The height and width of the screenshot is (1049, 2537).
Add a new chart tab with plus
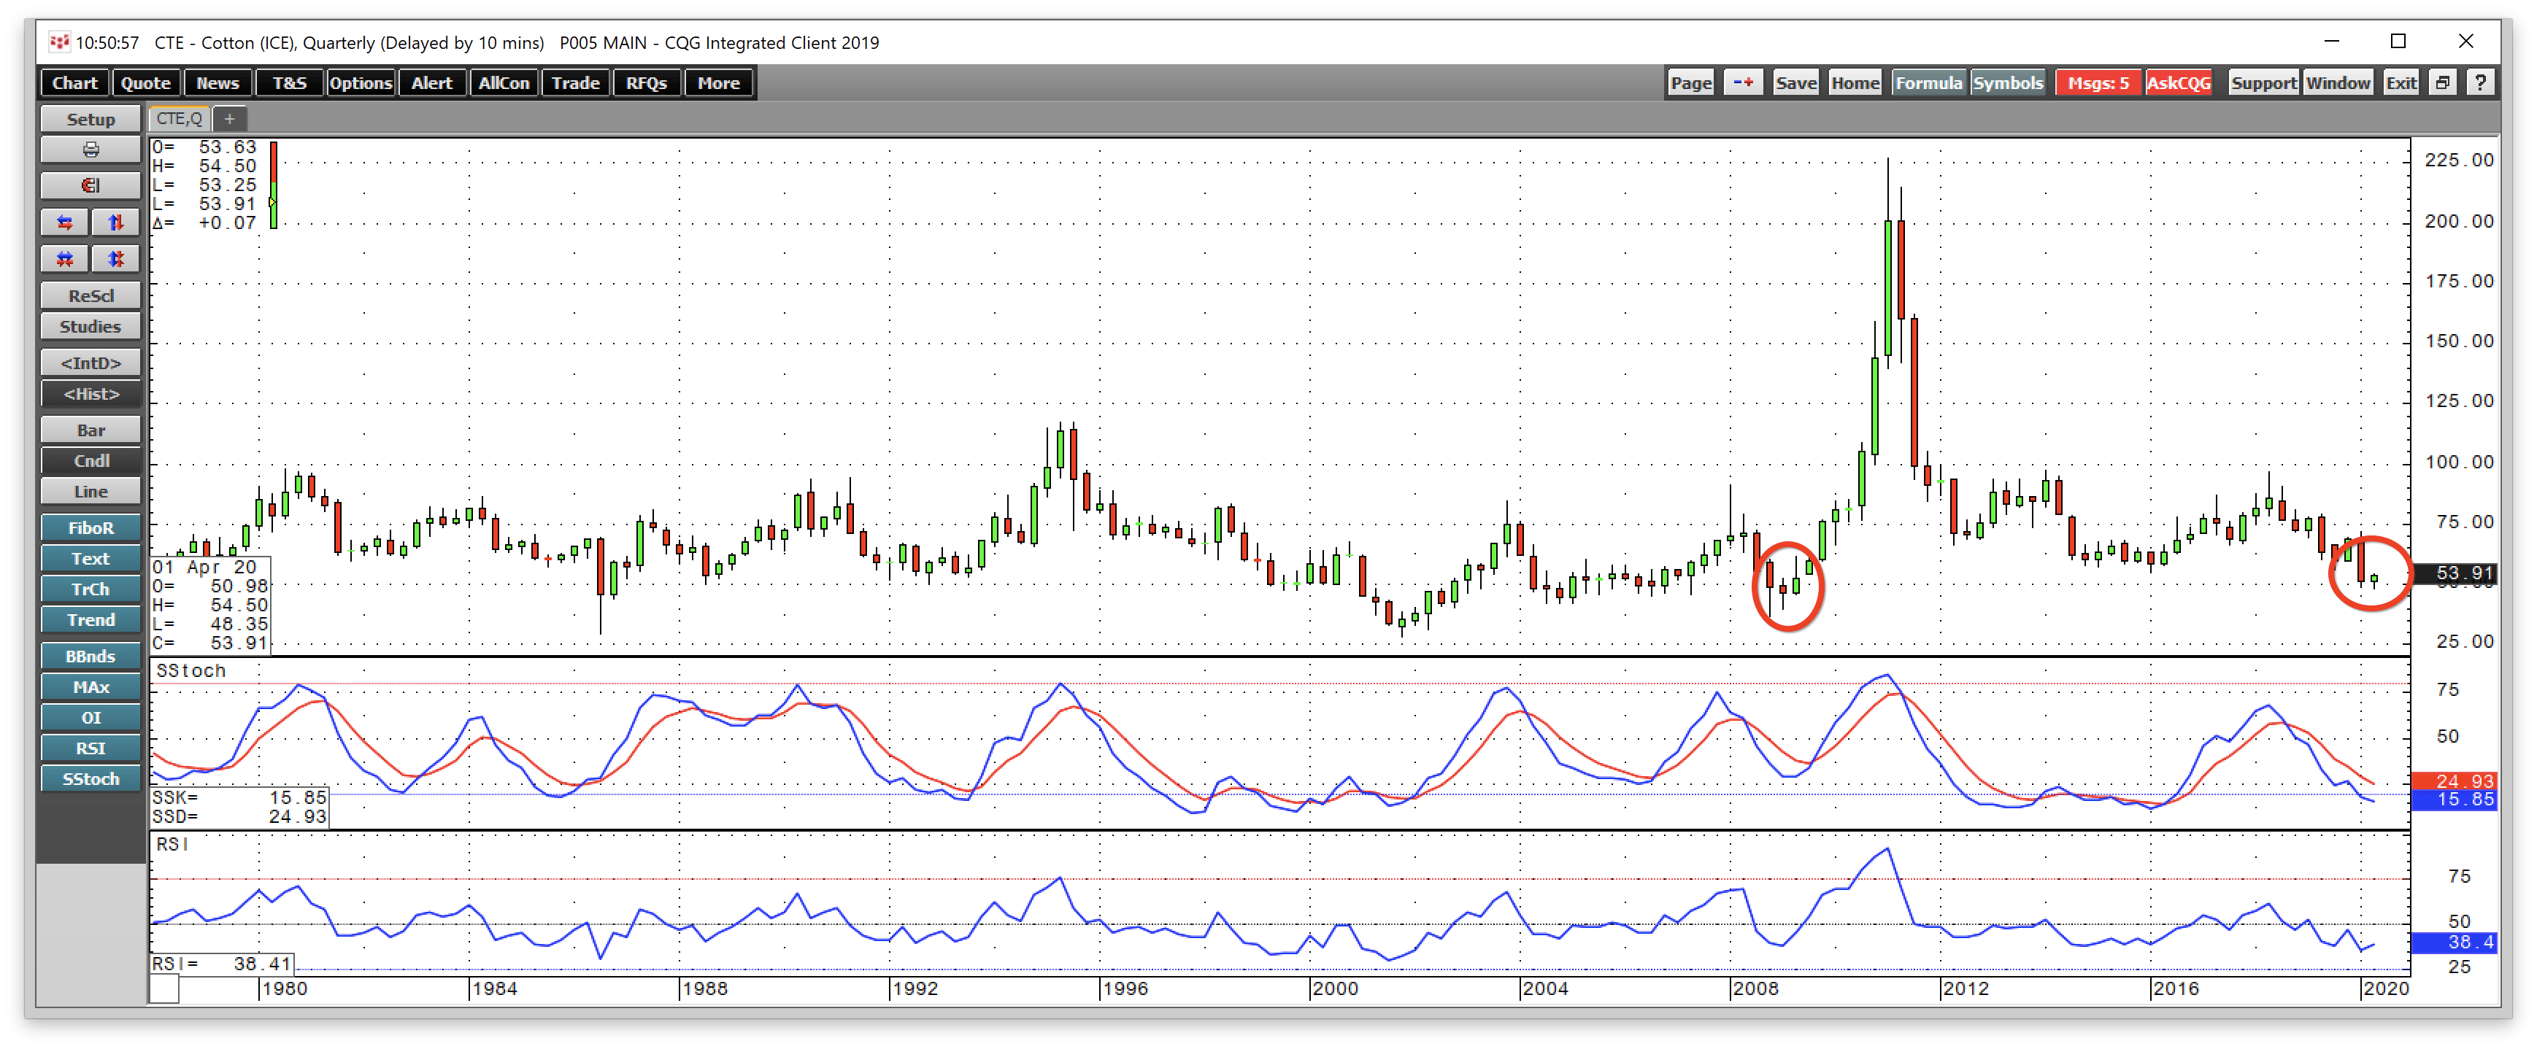point(229,119)
